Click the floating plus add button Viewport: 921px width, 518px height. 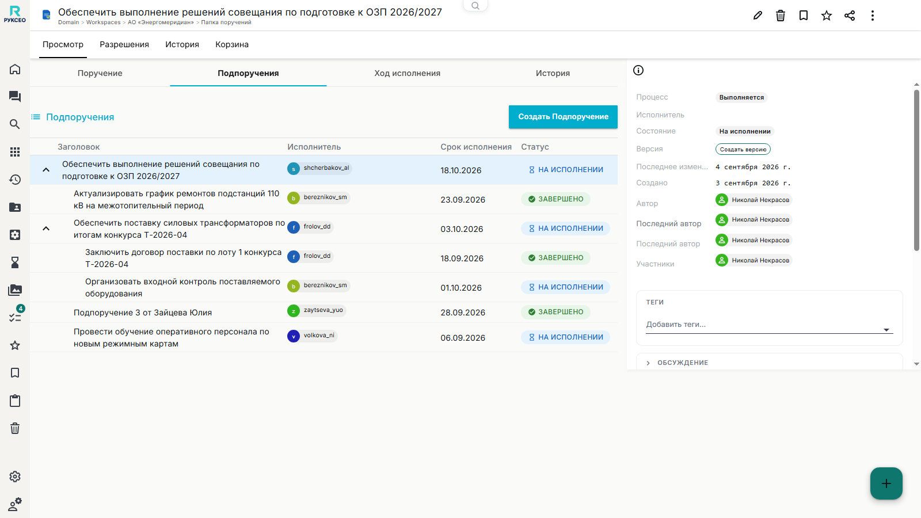[886, 483]
